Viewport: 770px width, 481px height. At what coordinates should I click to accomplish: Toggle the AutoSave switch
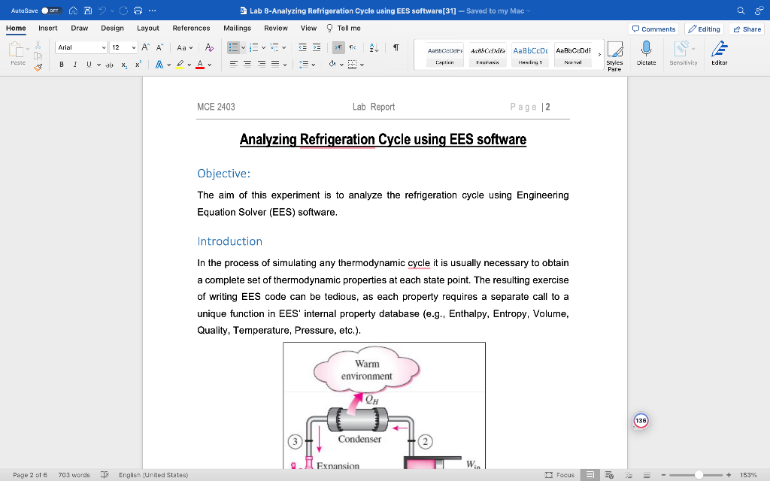[51, 11]
